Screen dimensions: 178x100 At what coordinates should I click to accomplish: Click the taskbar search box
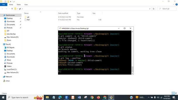click(25, 97)
